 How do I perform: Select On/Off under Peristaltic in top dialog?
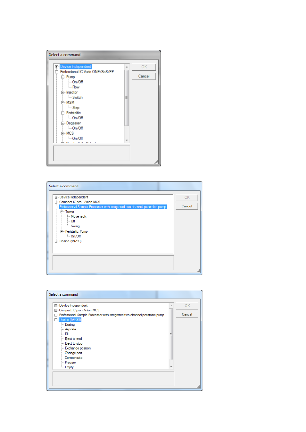78,118
